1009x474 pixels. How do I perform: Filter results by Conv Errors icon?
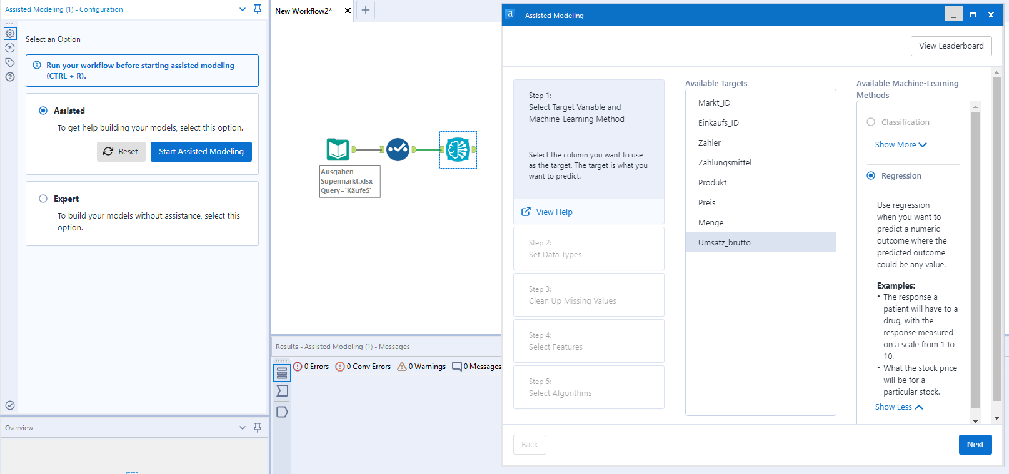tap(340, 367)
